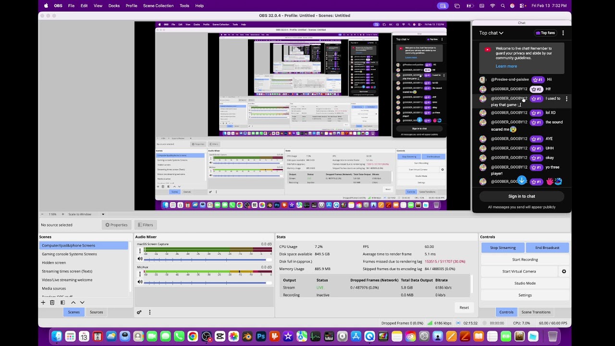Open OBS Settings from Controls

pos(525,295)
